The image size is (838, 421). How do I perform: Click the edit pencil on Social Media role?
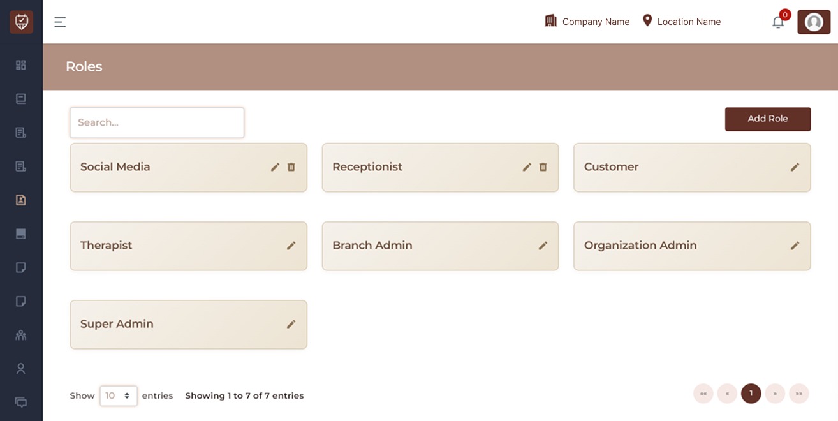275,167
